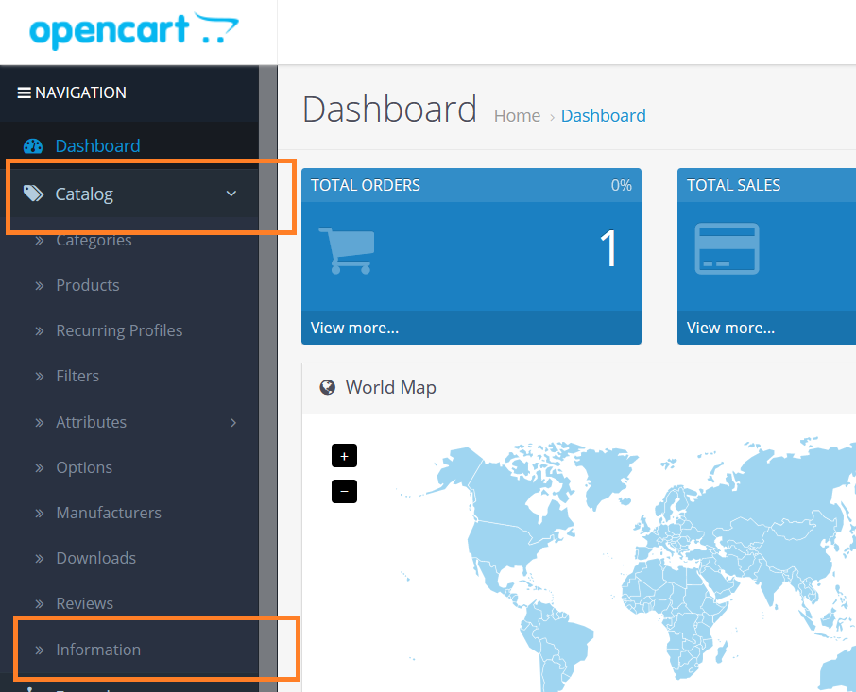
Task: Click the World Map panel title
Action: coord(391,387)
